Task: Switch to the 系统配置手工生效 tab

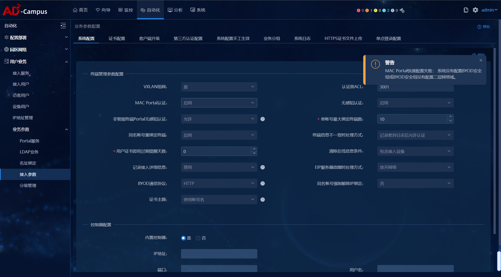Action: tap(233, 39)
